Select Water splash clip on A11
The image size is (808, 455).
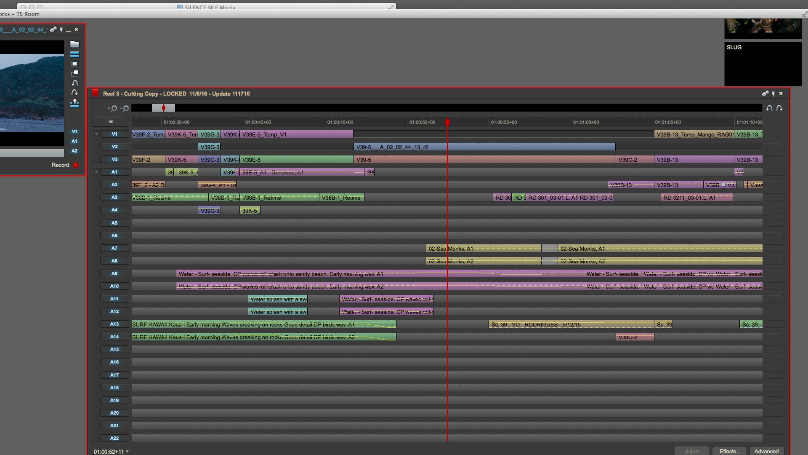pos(278,299)
